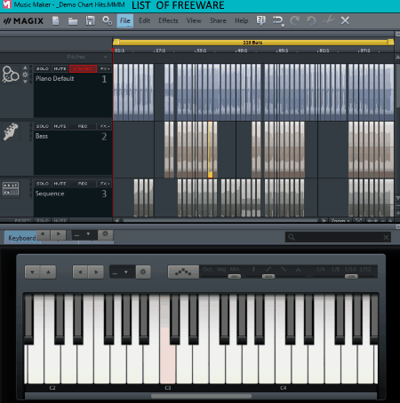Click the context help question mark icon
Viewport: 400px width, 403px height.
pyautogui.click(x=260, y=20)
